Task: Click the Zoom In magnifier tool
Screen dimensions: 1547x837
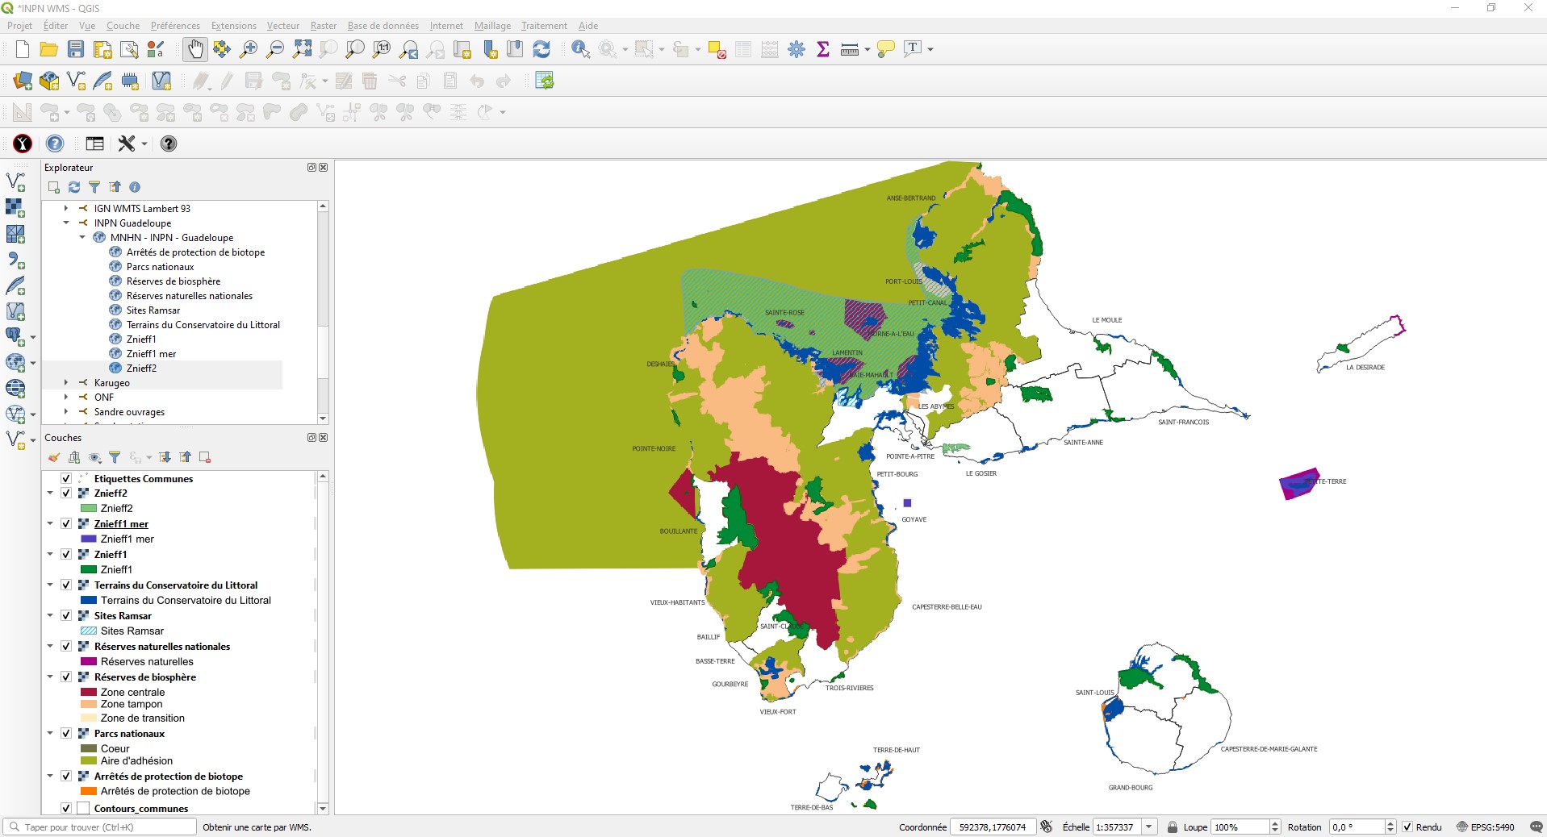Action: pyautogui.click(x=249, y=49)
